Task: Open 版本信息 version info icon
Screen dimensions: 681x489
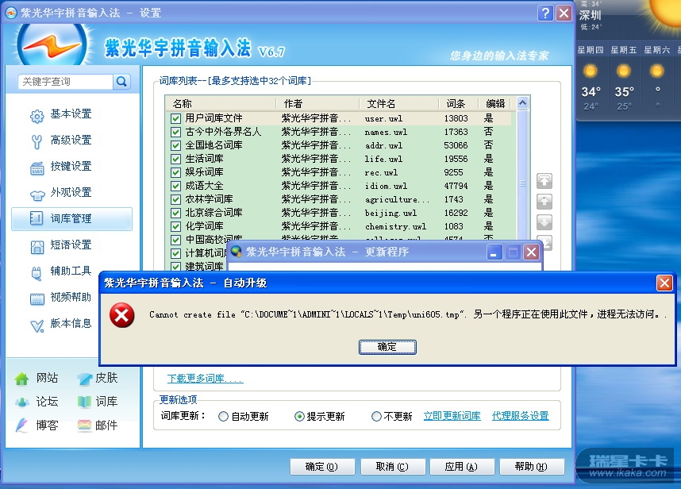Action: click(37, 325)
